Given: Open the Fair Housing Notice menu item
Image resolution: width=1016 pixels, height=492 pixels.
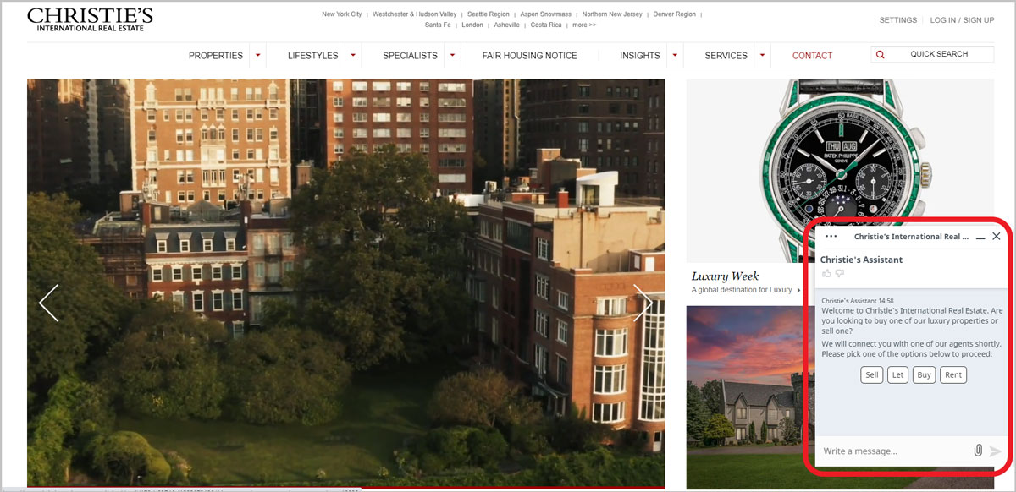Looking at the screenshot, I should click(529, 56).
